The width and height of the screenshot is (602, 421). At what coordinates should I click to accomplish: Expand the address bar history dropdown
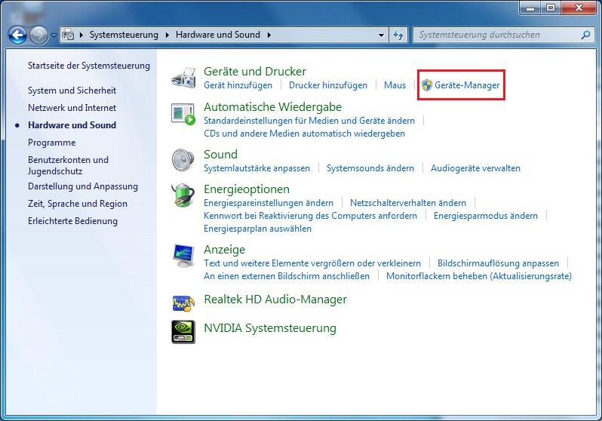click(381, 35)
